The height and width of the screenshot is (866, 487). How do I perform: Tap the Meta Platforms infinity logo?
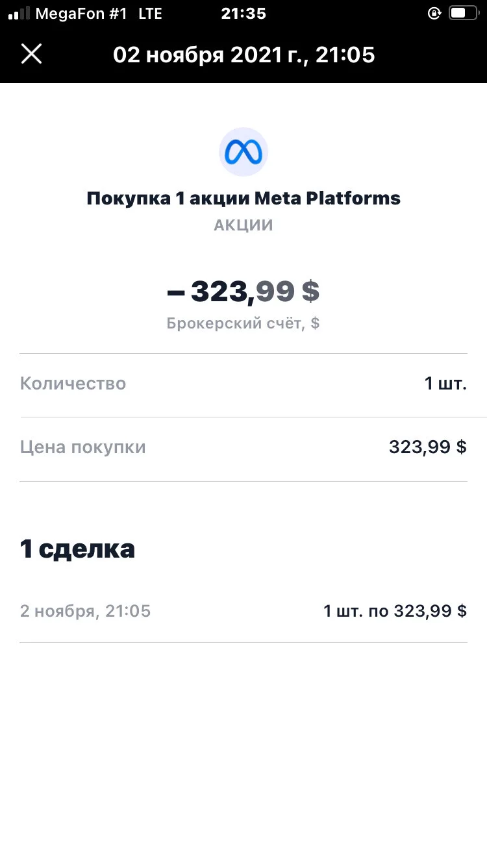click(243, 152)
